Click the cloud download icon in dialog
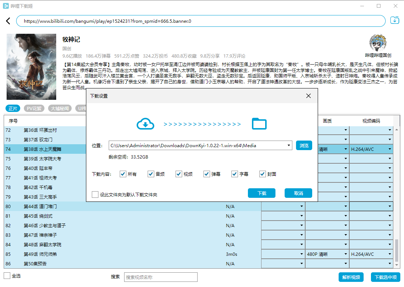The width and height of the screenshot is (404, 287). (x=145, y=124)
